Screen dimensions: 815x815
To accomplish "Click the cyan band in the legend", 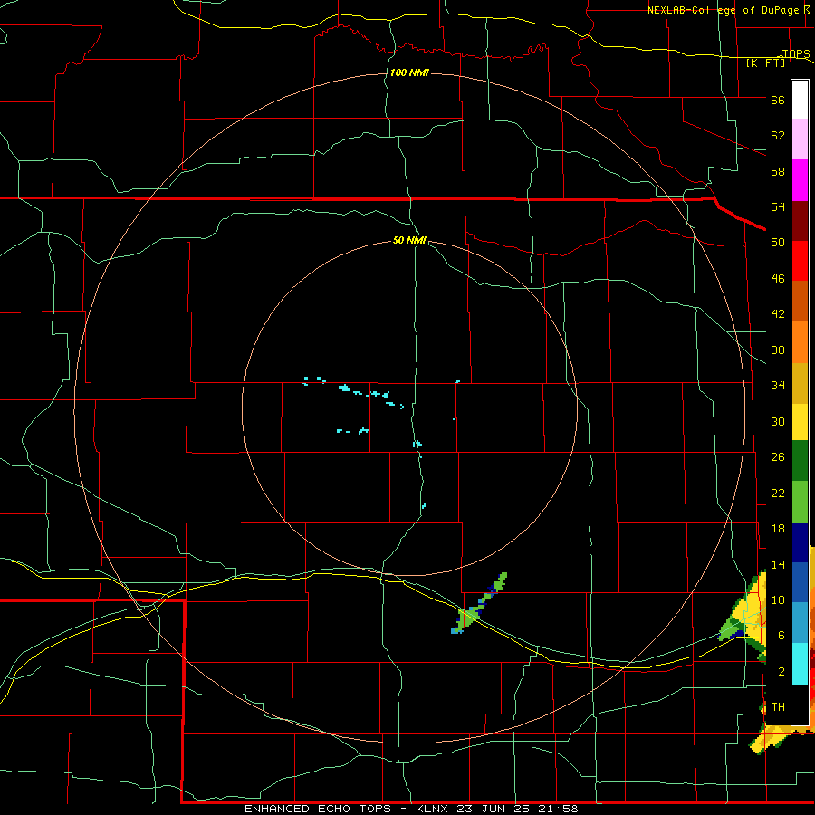I will click(x=800, y=664).
